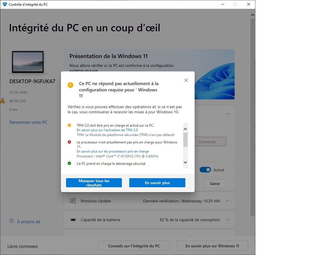
Task: Click the battery capacity icon
Action: 73,220
